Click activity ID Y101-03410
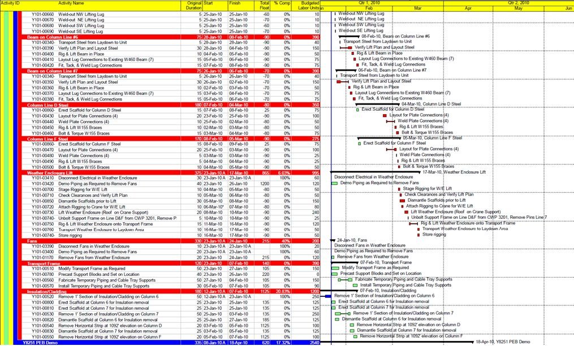This screenshot has width=574, height=346. coord(42,178)
